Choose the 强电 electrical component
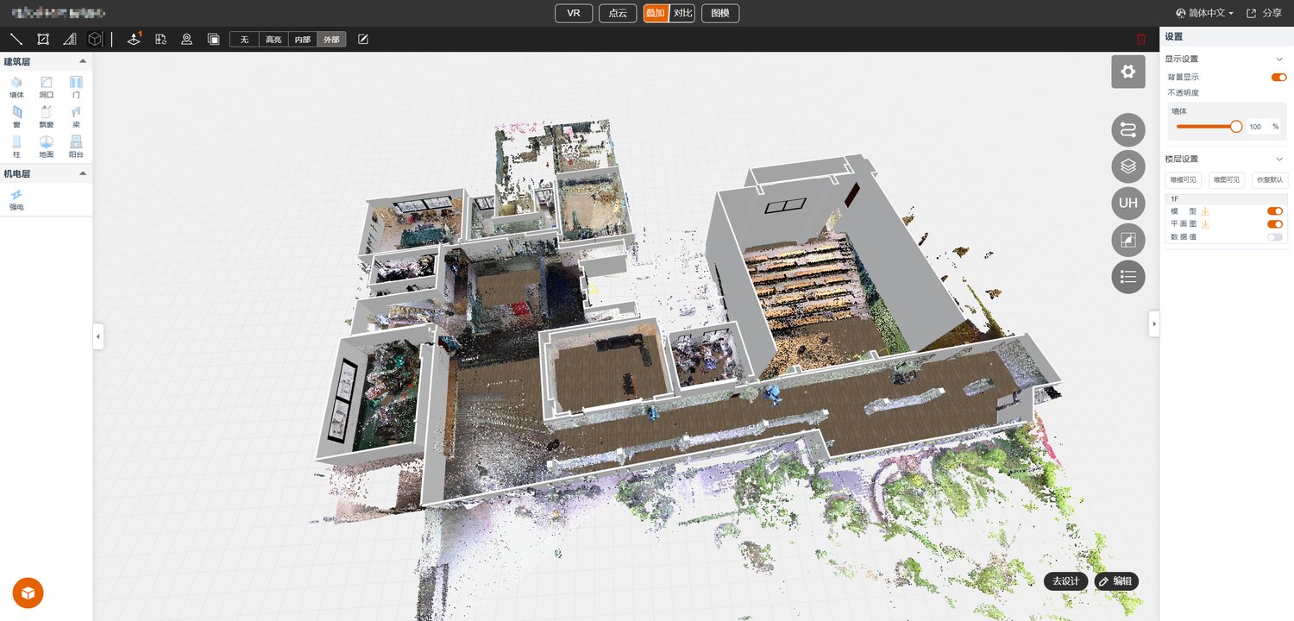The width and height of the screenshot is (1294, 621). (x=16, y=200)
